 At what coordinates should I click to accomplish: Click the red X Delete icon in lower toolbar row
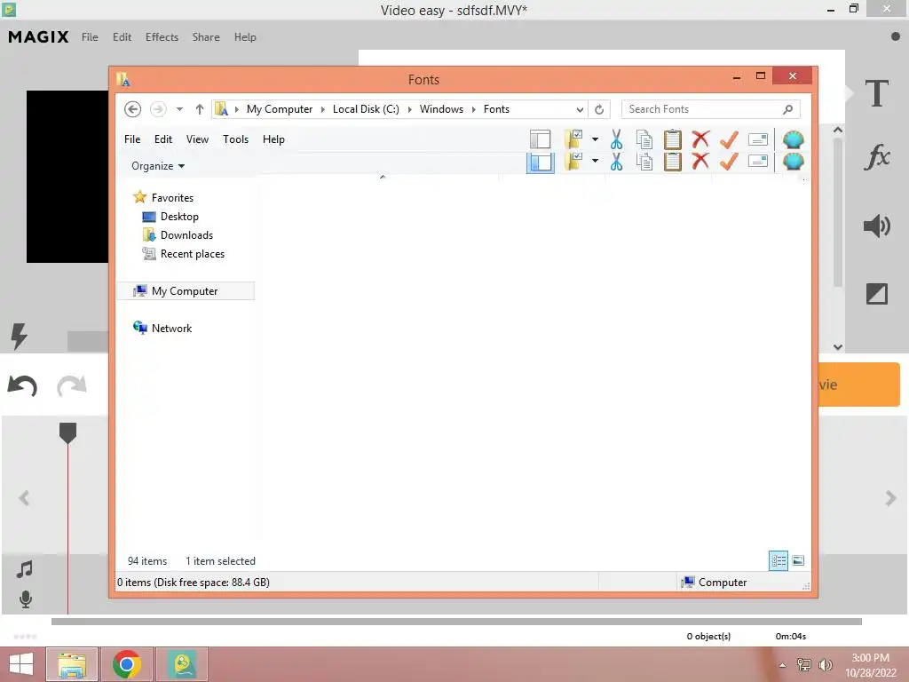[x=700, y=161]
